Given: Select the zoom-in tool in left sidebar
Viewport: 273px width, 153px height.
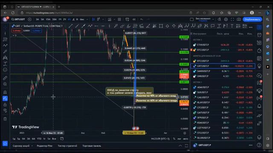Looking at the screenshot, I should [5, 84].
